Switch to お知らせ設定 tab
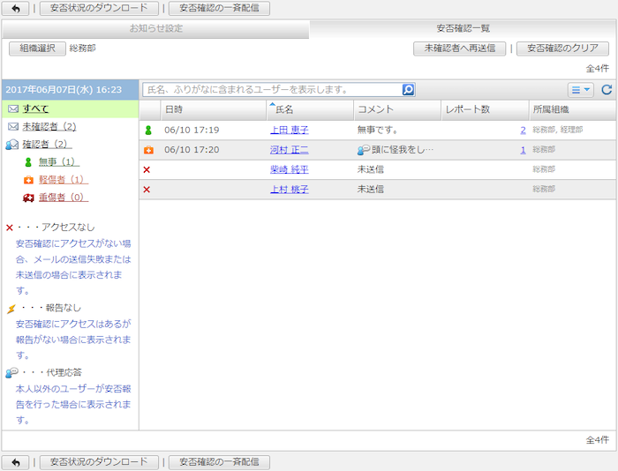The height and width of the screenshot is (471, 618). click(x=155, y=28)
